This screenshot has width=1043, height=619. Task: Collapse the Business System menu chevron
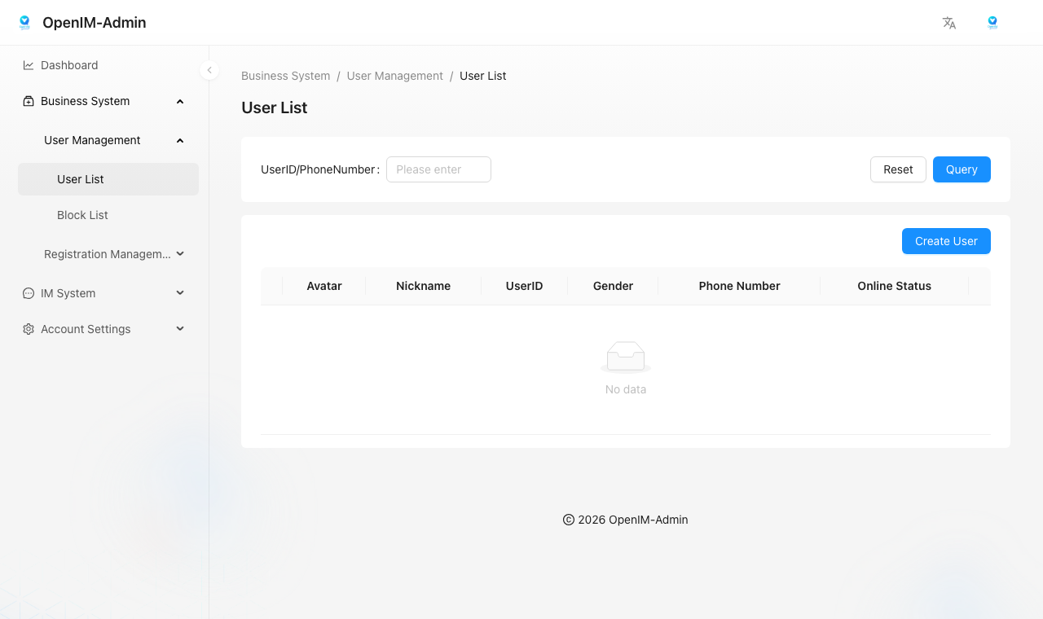pyautogui.click(x=180, y=101)
